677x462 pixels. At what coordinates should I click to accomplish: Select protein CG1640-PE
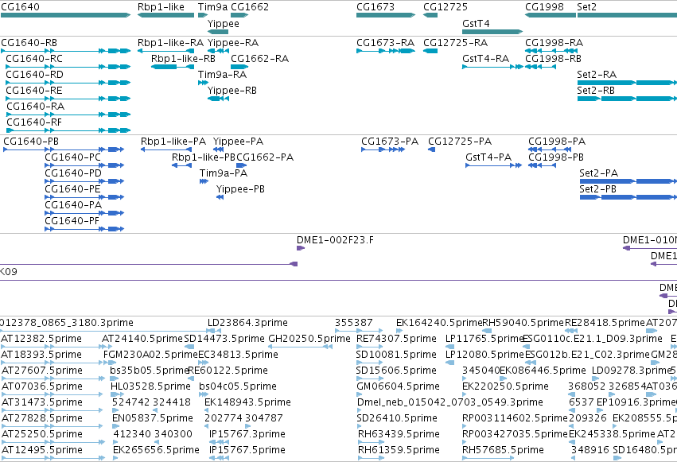coord(84,197)
